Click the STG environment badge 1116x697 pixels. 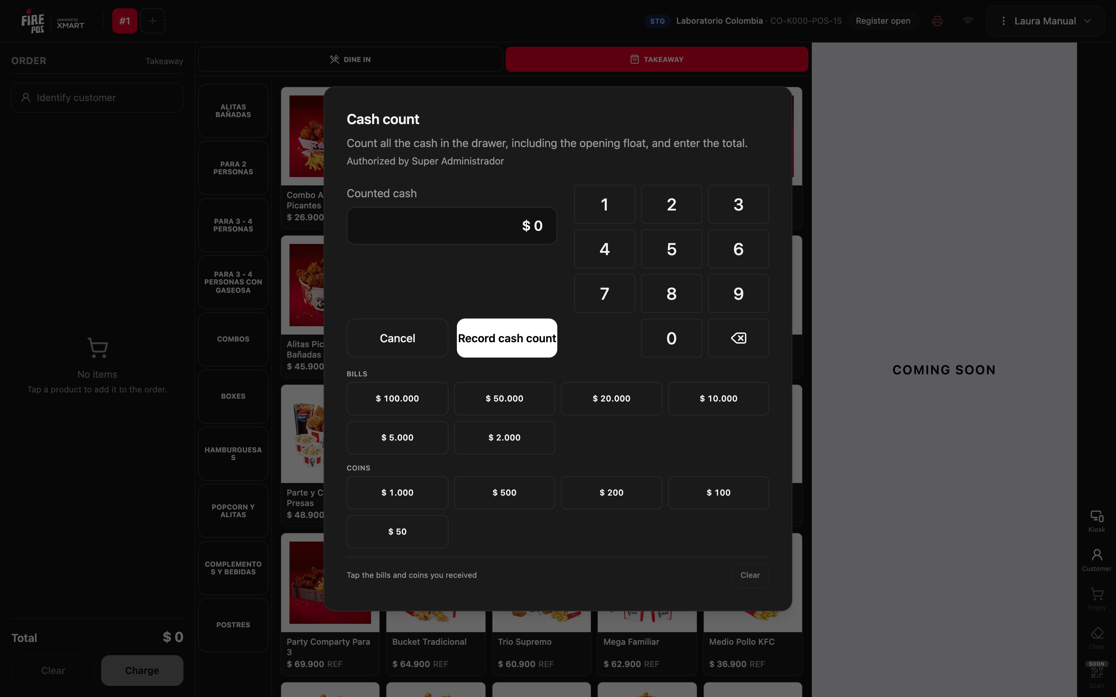[x=657, y=21]
